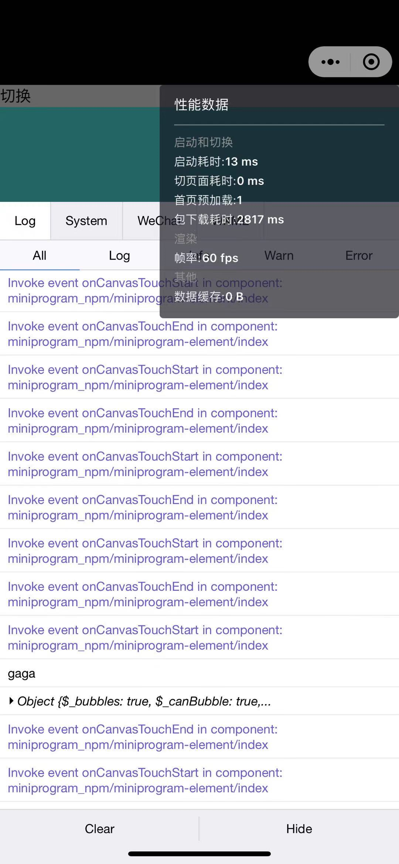Open the mini program options menu icon
Screen dimensions: 399x864
point(330,62)
